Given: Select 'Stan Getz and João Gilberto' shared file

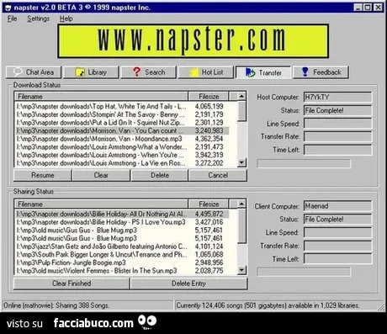Looking at the screenshot, I should pos(122,247).
